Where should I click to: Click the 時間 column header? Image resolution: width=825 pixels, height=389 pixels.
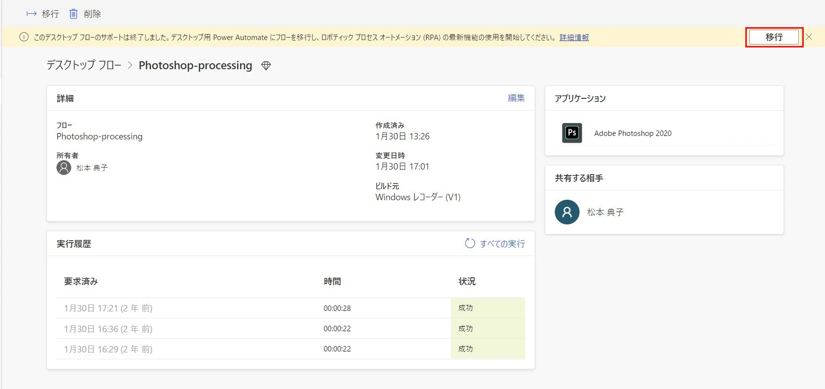[x=333, y=281]
